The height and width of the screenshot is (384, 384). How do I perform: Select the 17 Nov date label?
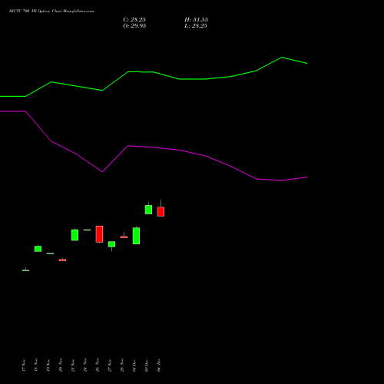pyautogui.click(x=24, y=365)
